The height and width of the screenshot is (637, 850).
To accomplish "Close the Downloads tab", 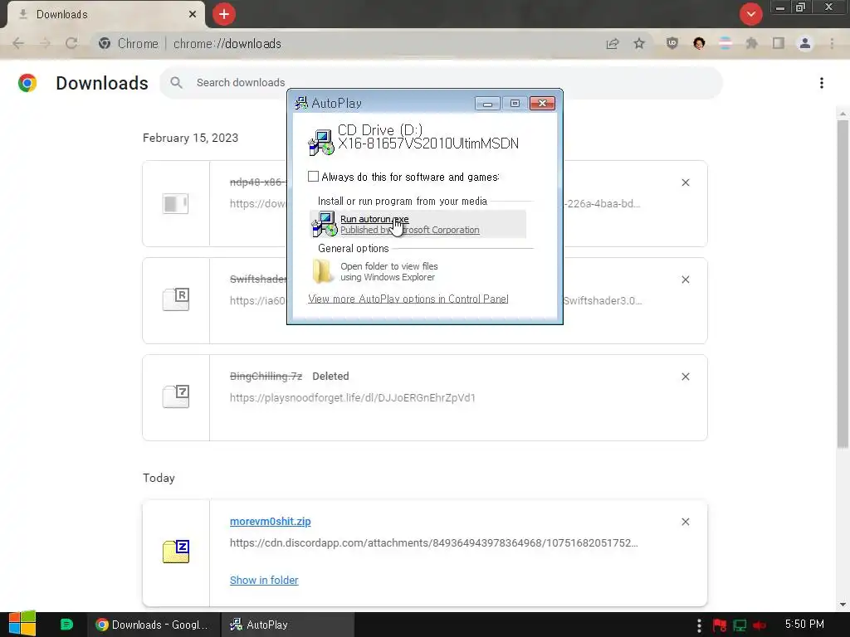I will [x=193, y=14].
